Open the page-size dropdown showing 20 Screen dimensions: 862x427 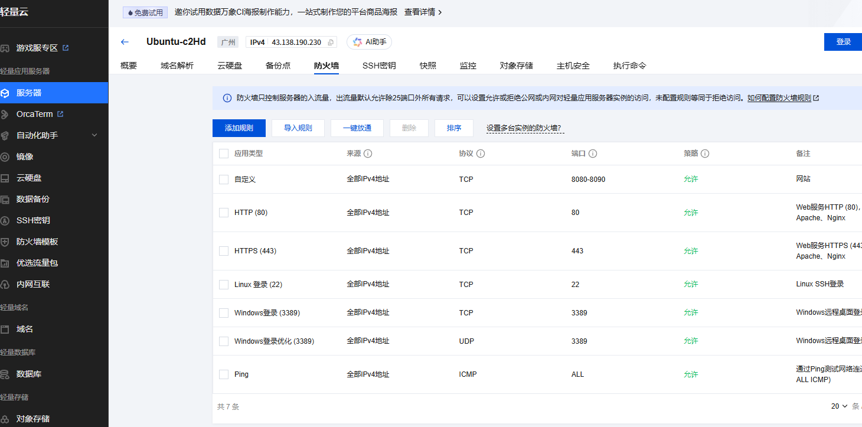pyautogui.click(x=838, y=406)
